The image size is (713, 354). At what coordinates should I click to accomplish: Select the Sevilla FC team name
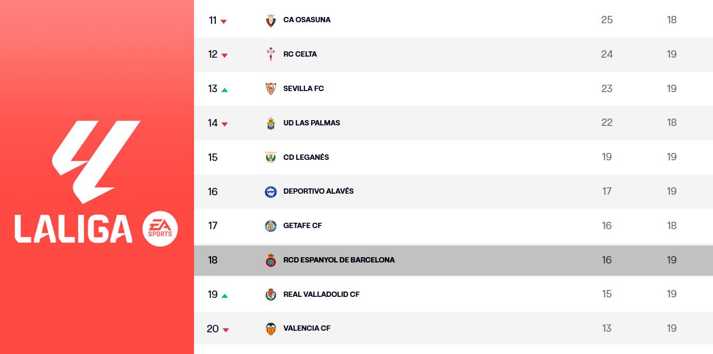(303, 88)
